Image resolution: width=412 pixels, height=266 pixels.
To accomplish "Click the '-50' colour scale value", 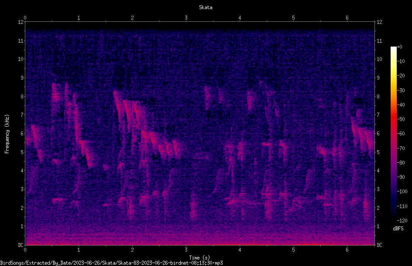I will pyautogui.click(x=401, y=119).
